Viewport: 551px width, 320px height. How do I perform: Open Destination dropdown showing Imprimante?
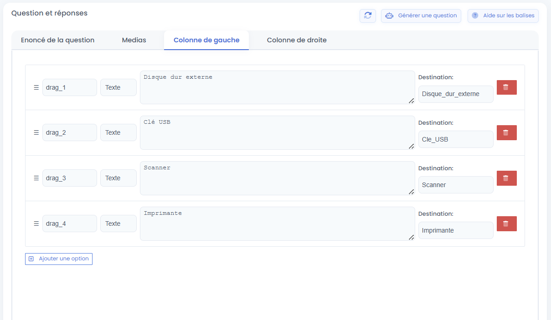point(456,230)
